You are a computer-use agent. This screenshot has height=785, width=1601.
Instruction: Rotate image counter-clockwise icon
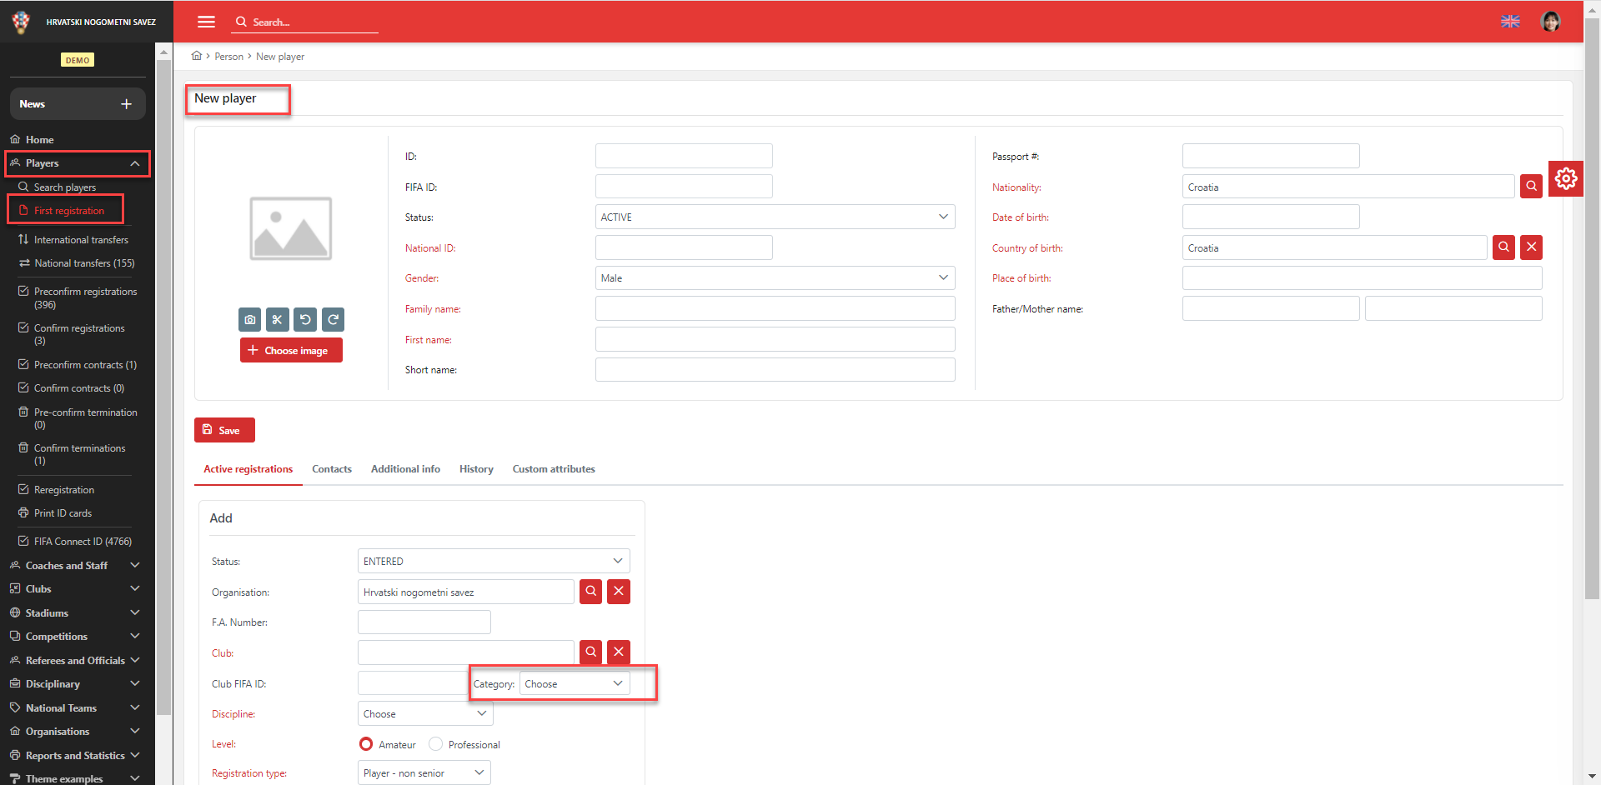tap(305, 320)
